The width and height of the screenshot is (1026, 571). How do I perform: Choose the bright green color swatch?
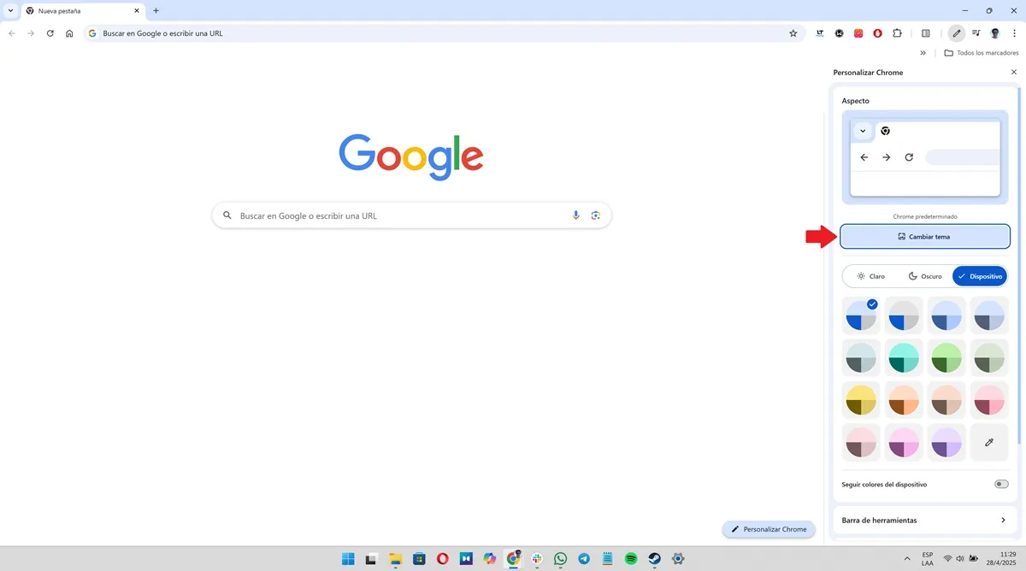pos(946,358)
